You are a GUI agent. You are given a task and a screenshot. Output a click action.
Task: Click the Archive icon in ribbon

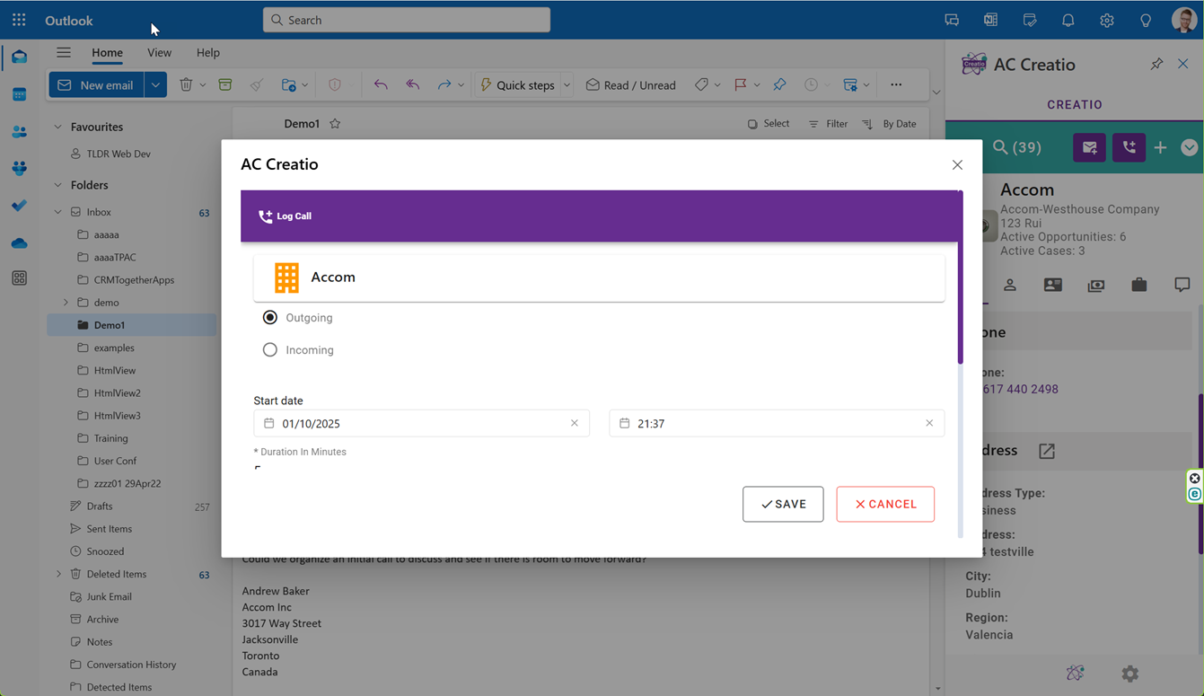pyautogui.click(x=224, y=84)
